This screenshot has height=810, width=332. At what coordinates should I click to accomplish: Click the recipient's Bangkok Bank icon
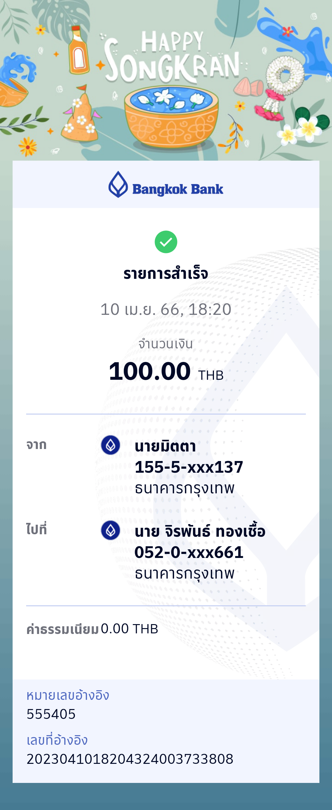point(110,530)
